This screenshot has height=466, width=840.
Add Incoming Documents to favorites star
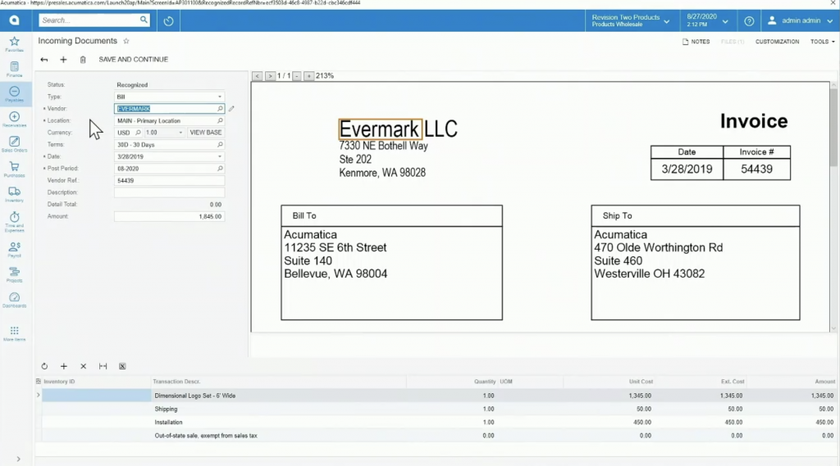[x=126, y=41]
